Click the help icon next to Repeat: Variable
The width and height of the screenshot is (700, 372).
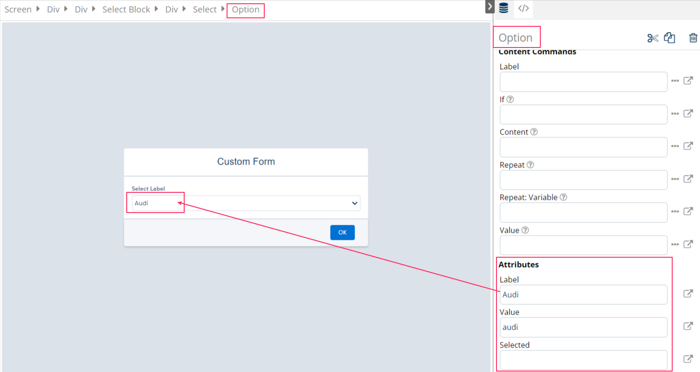pyautogui.click(x=563, y=198)
